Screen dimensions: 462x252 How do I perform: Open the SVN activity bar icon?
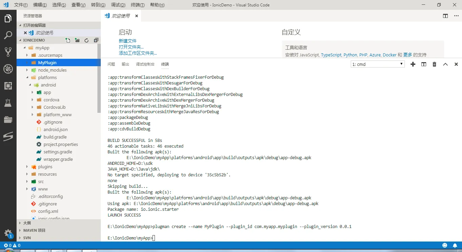pyautogui.click(x=8, y=136)
